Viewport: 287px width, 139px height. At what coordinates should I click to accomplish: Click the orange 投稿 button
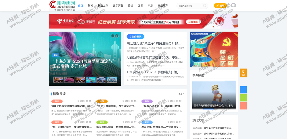click(220, 6)
